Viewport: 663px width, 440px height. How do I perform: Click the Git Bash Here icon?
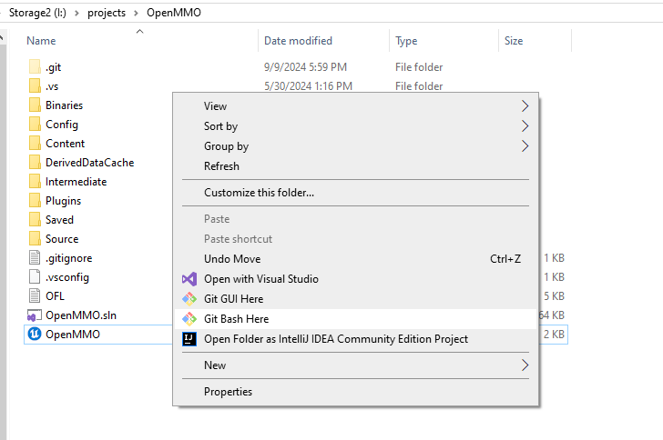(189, 319)
